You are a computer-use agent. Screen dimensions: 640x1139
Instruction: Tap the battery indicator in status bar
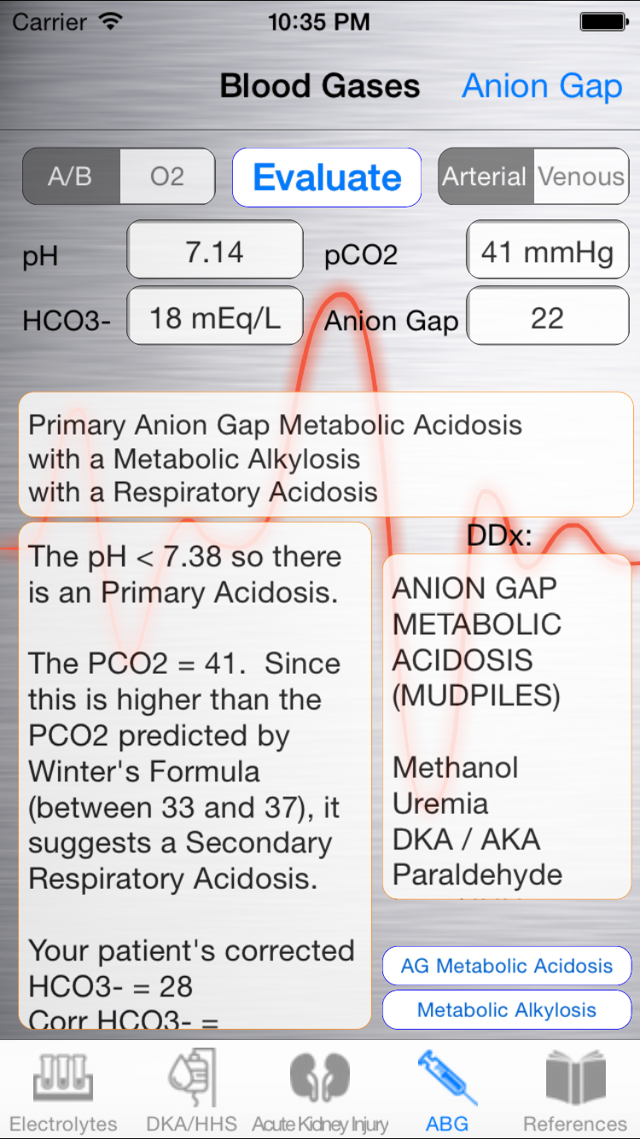click(604, 21)
